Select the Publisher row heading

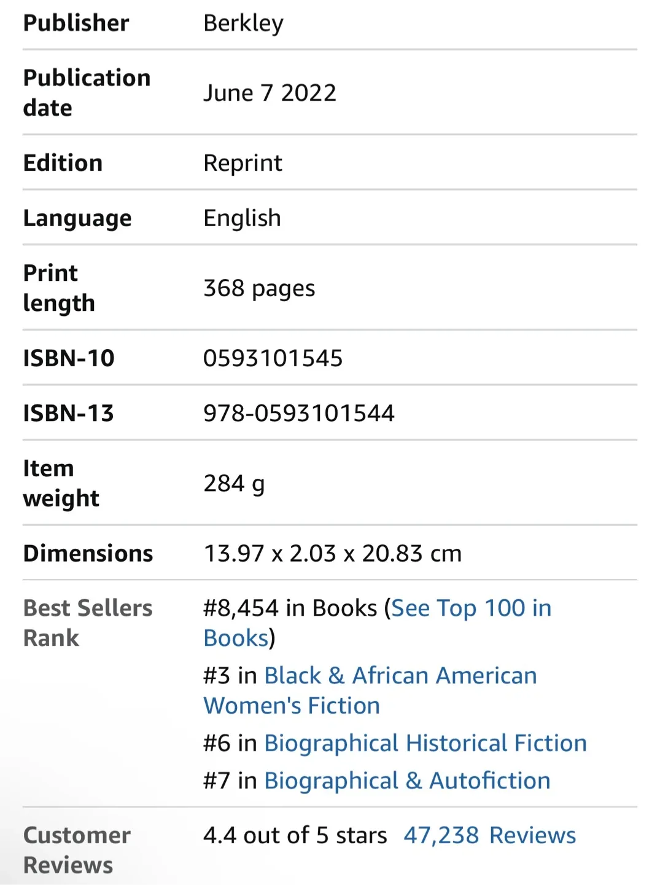coord(76,23)
